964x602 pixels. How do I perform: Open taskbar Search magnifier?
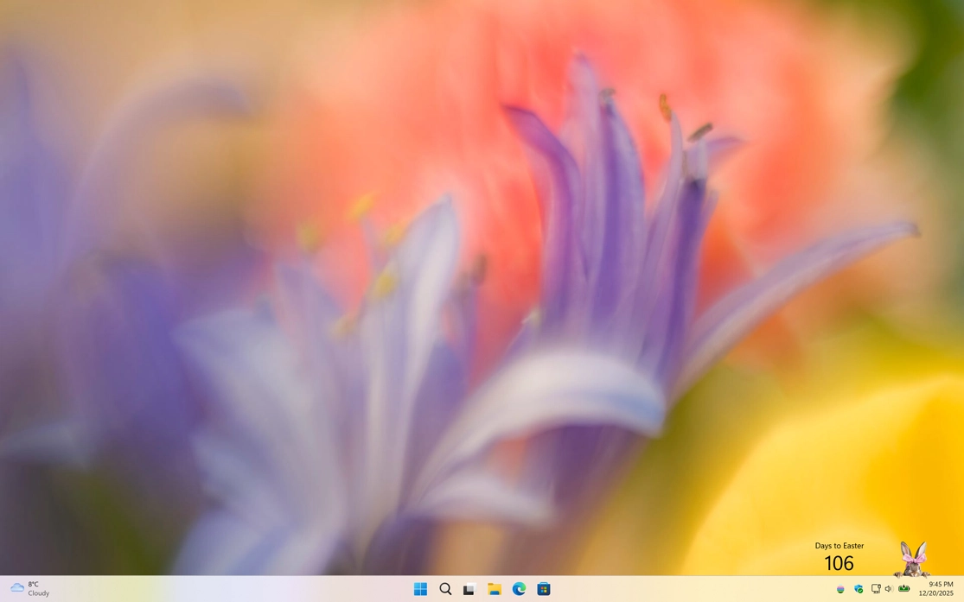point(445,589)
